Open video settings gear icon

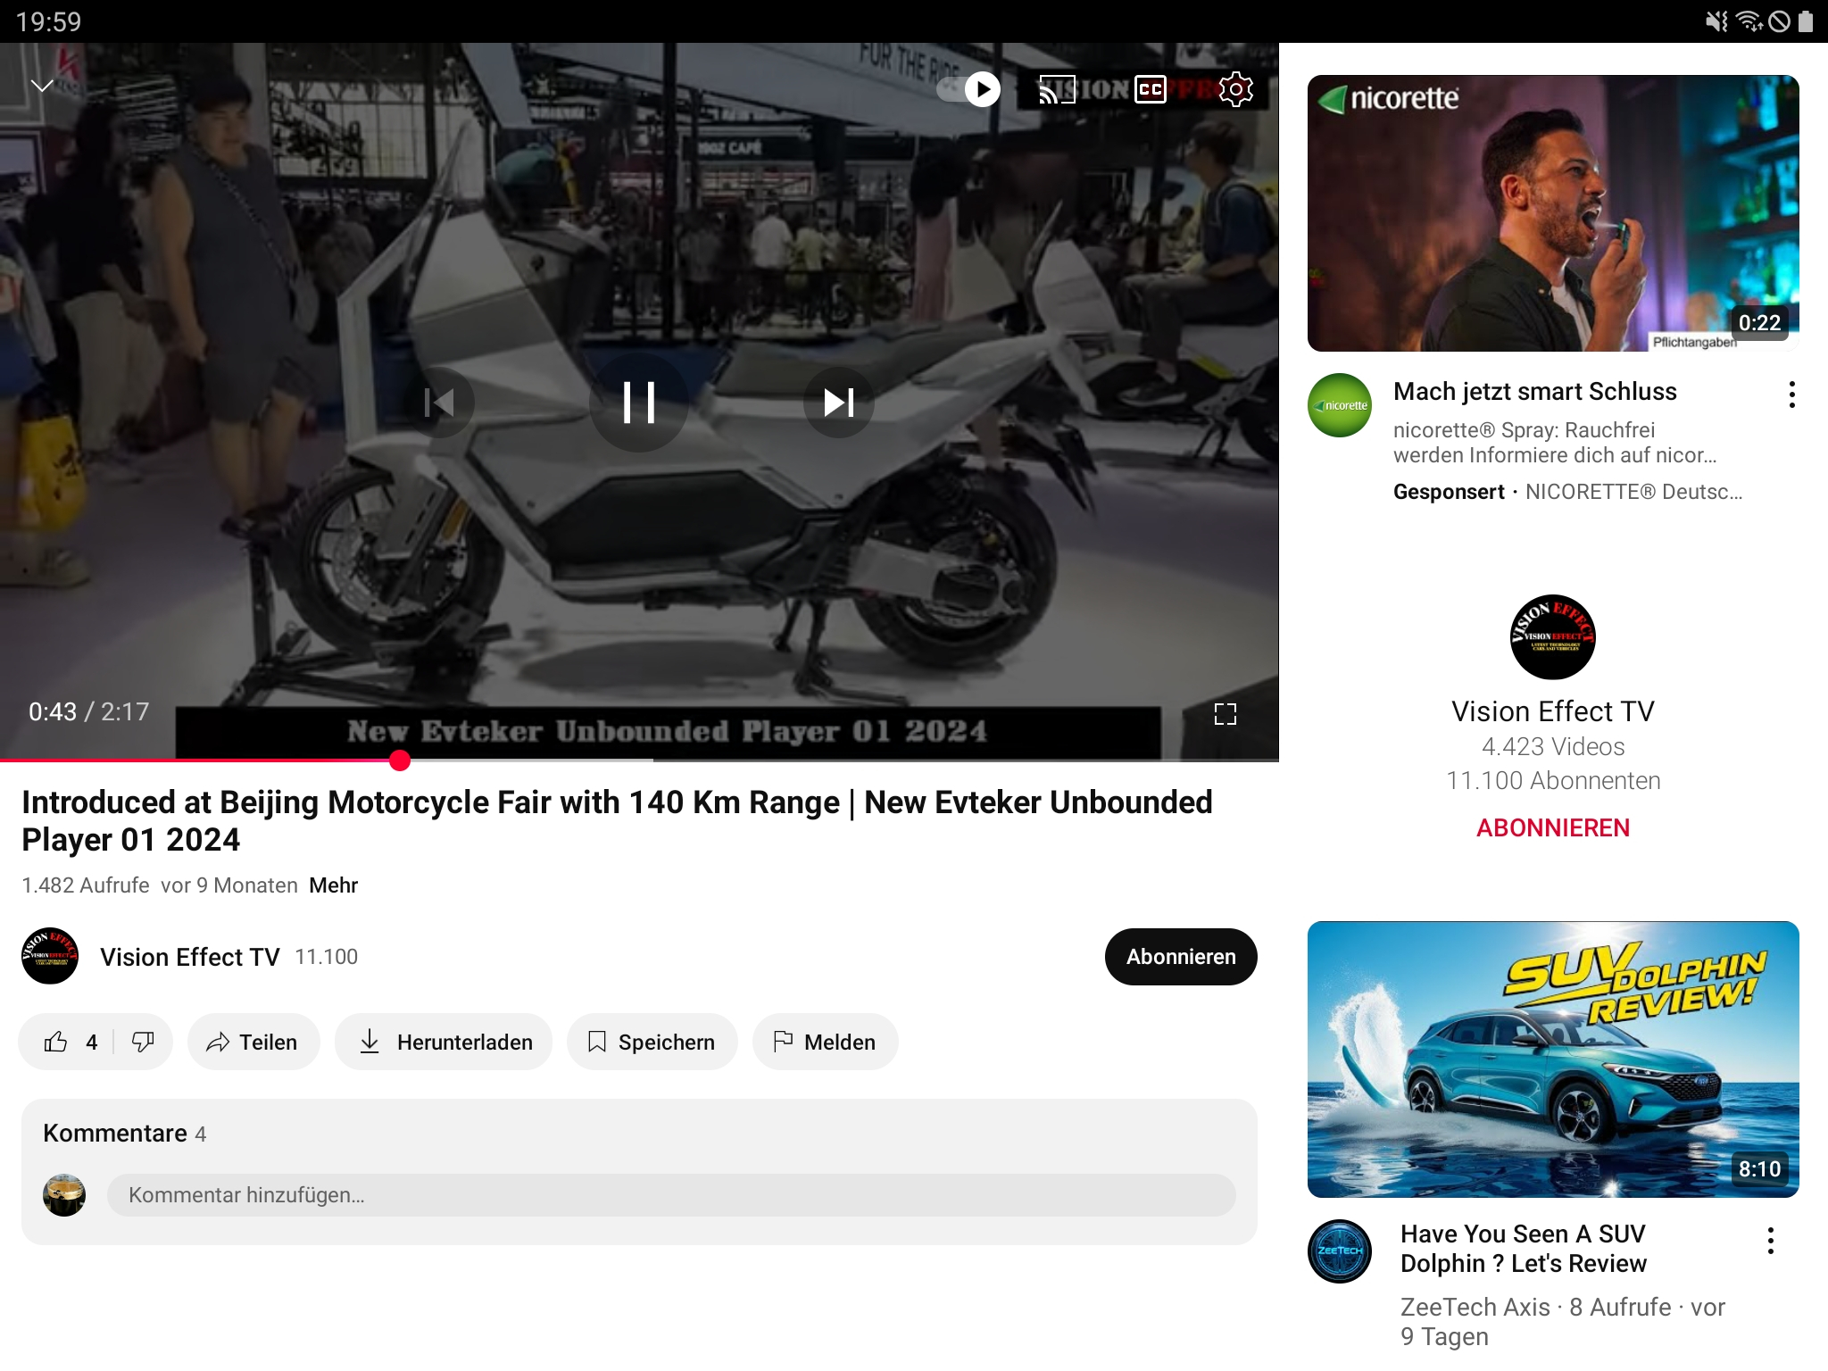(x=1236, y=89)
